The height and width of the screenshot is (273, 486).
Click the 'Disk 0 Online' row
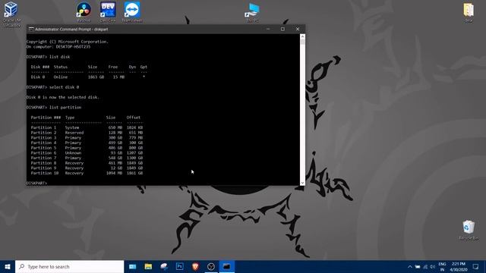pos(88,77)
